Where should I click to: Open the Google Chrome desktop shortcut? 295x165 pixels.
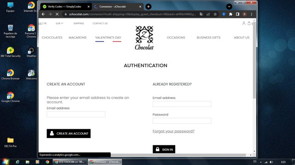point(11,97)
